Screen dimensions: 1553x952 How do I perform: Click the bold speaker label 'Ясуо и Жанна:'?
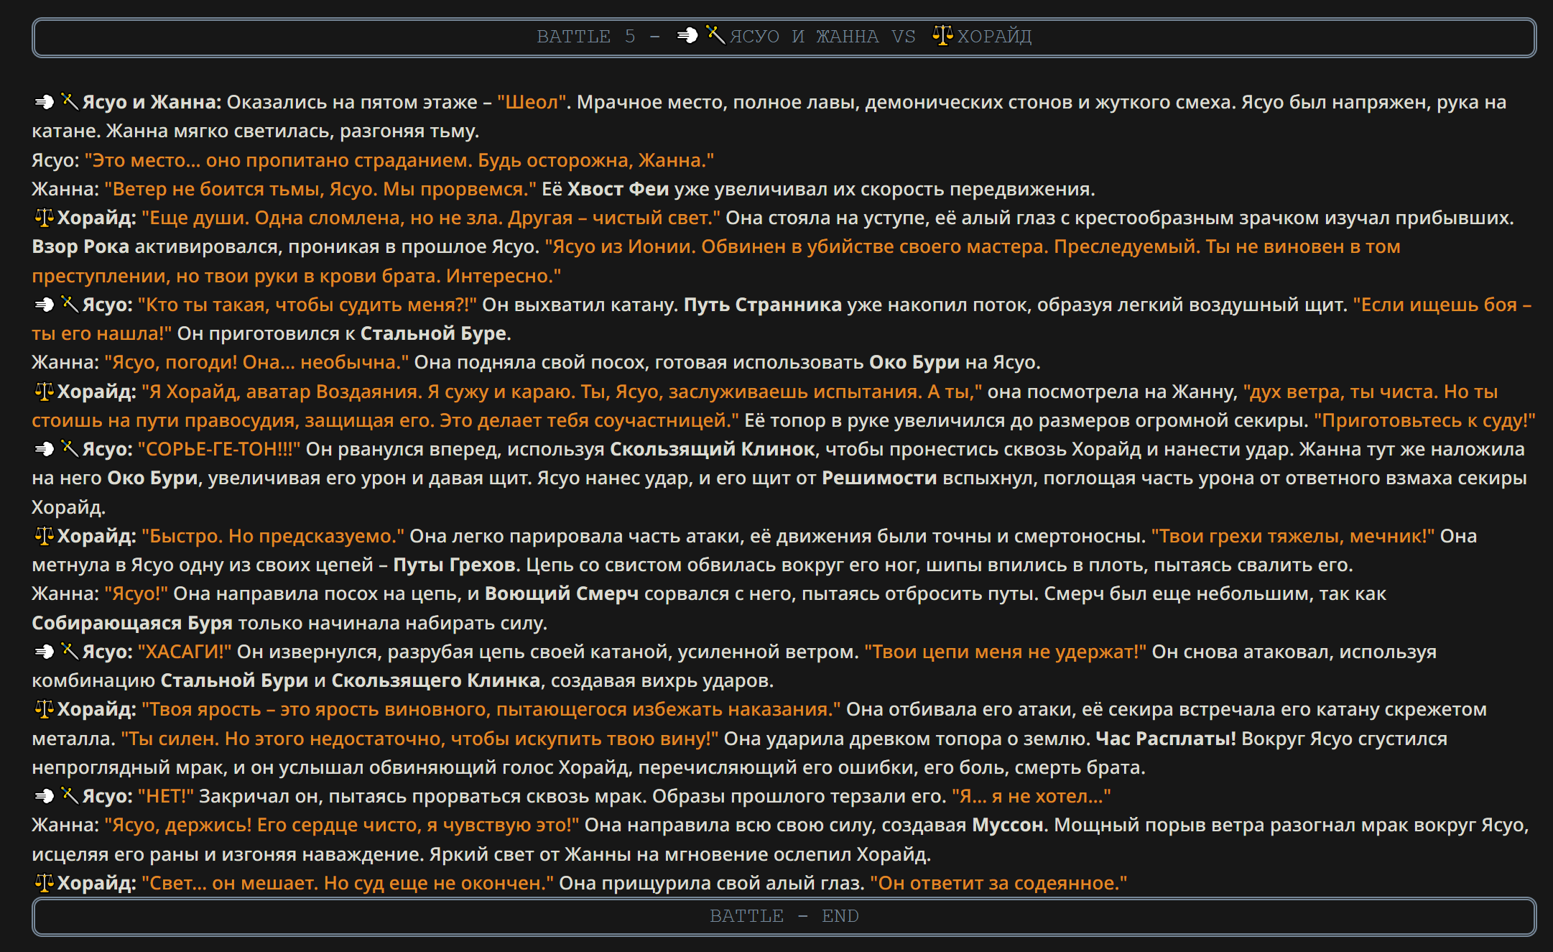(152, 102)
